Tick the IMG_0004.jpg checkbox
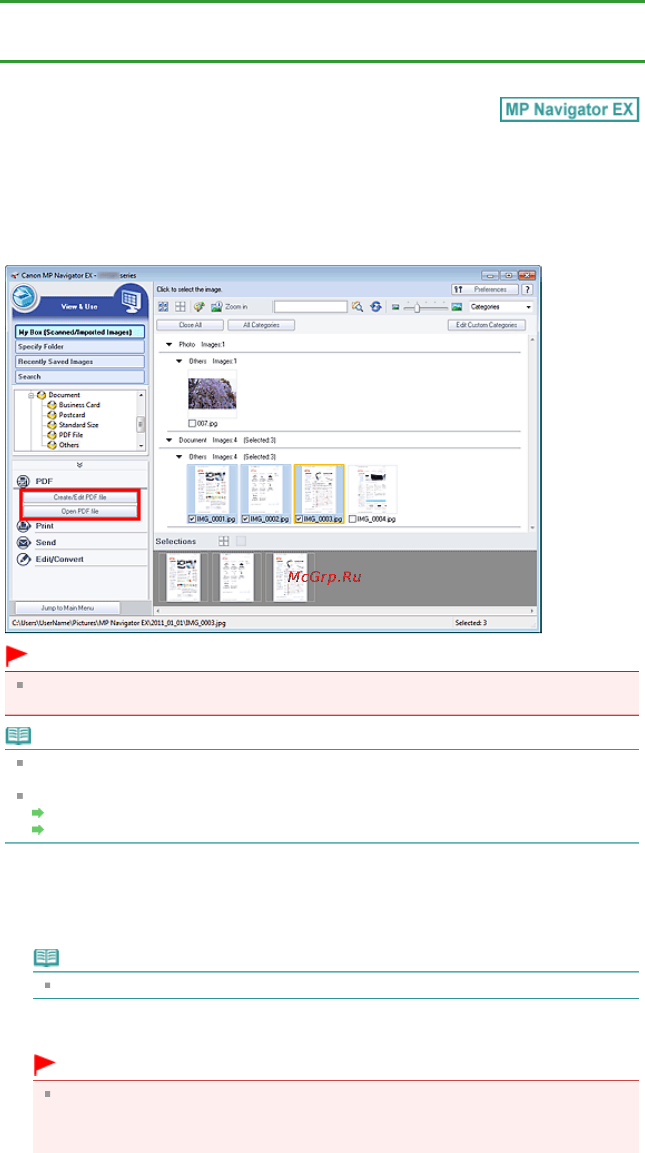645x1153 pixels. click(x=352, y=519)
